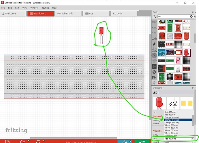Open the current combo box arrow
199x143 pixels.
192,142
